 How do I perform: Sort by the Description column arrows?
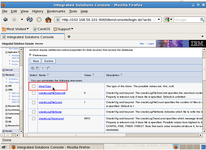121,75
